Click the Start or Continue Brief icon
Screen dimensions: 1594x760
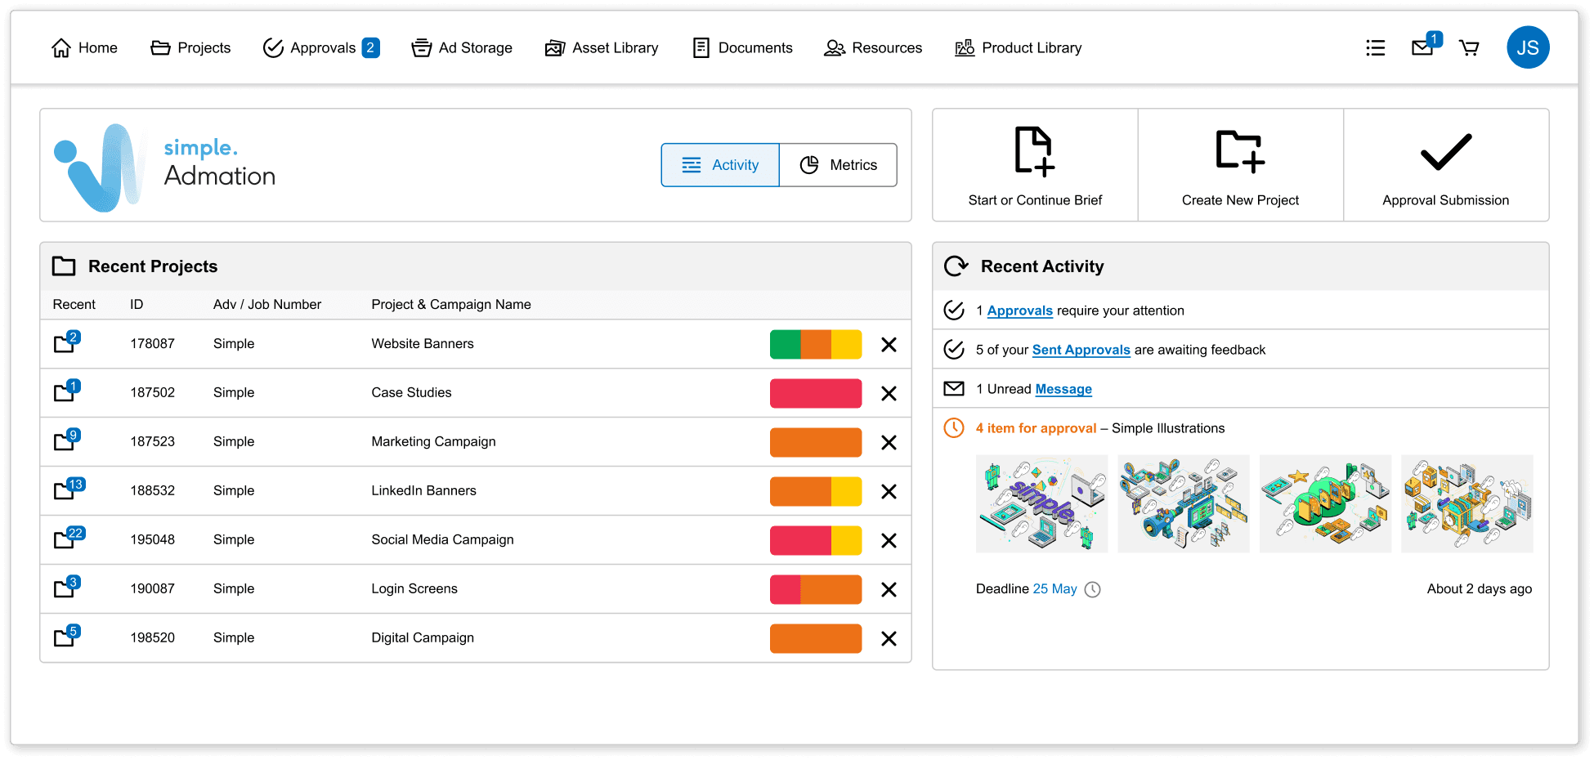pos(1033,151)
